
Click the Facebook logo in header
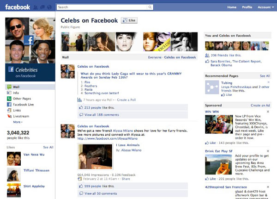(x=18, y=7)
